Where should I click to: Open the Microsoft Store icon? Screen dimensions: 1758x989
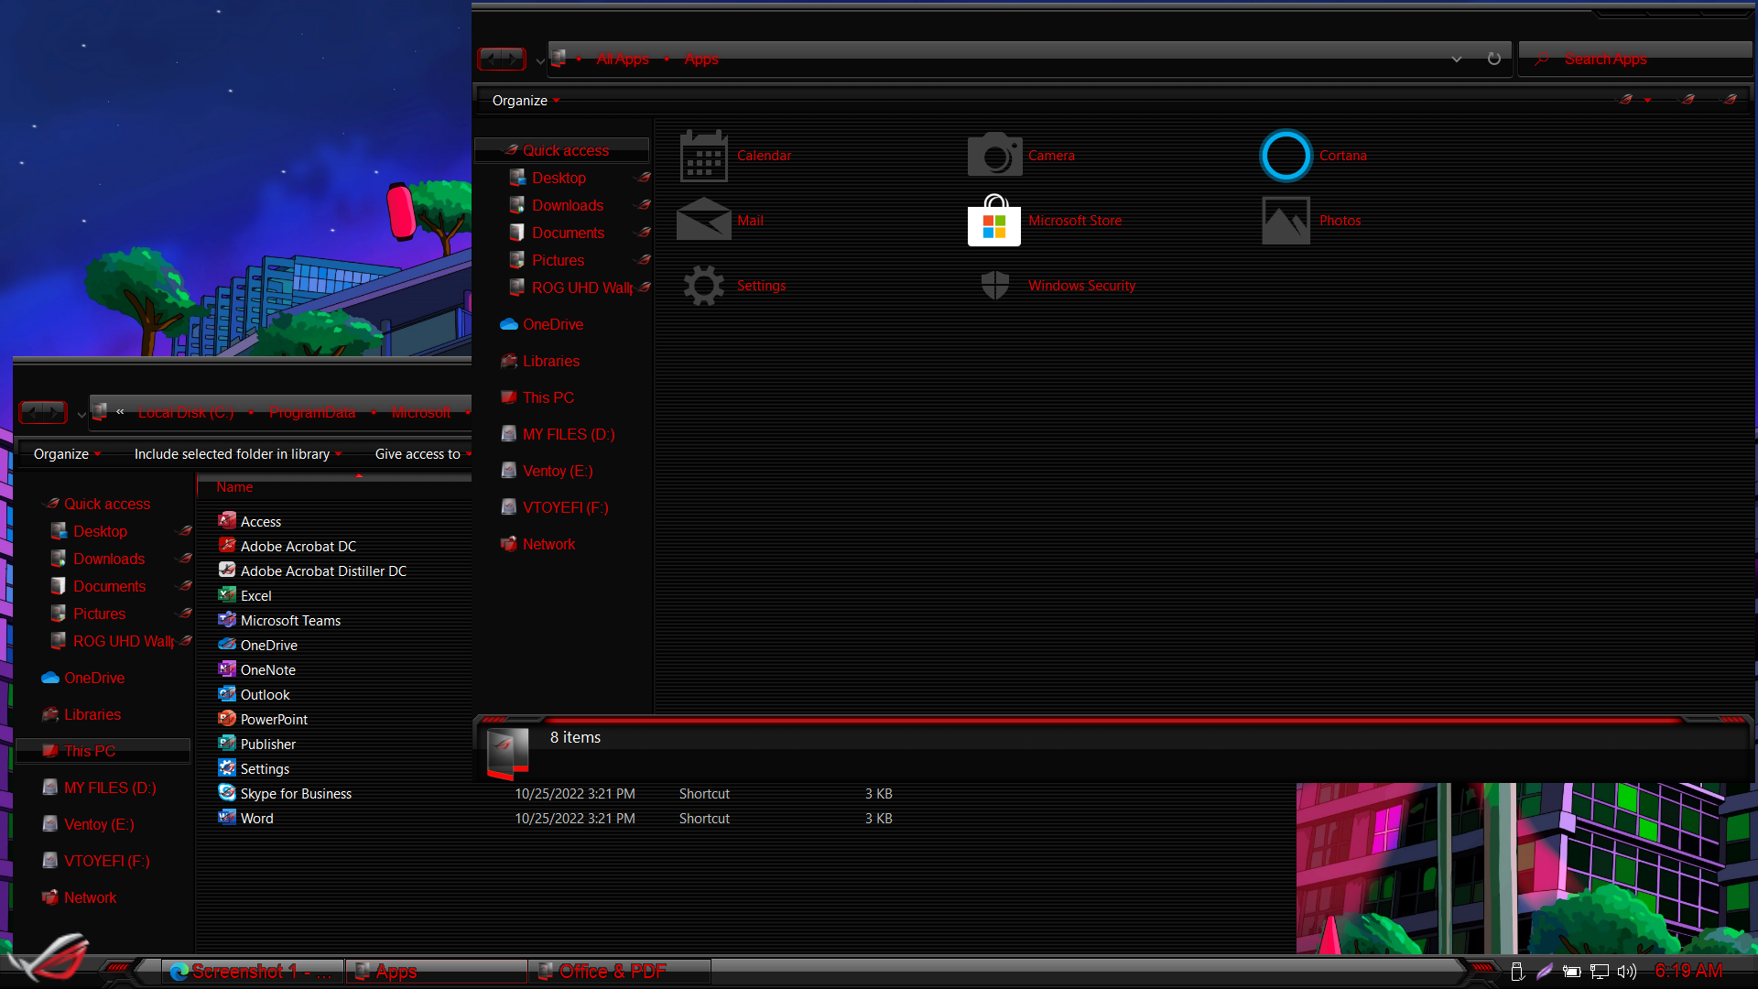coord(994,221)
